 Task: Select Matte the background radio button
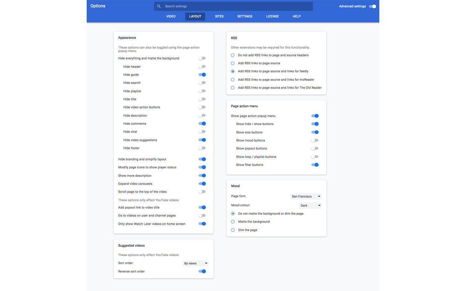[x=233, y=222]
